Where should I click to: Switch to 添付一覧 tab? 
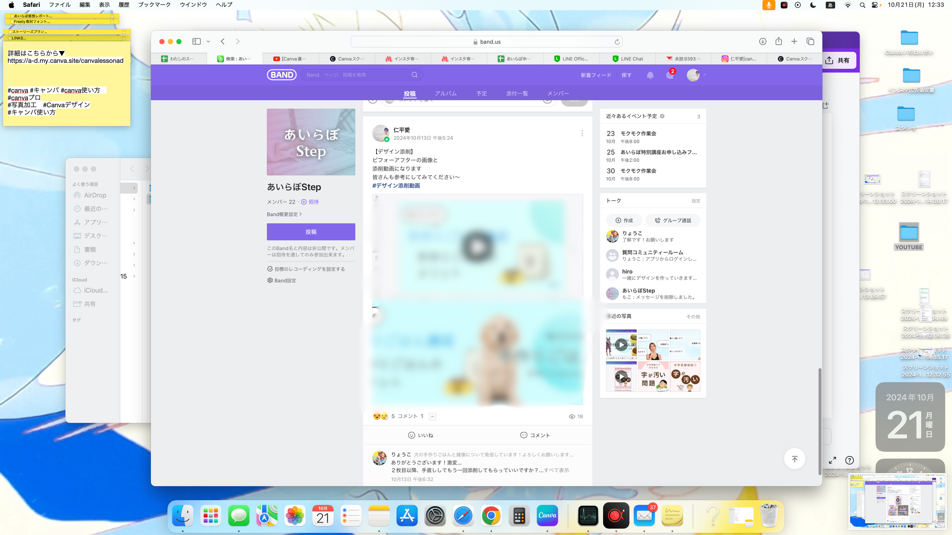517,93
